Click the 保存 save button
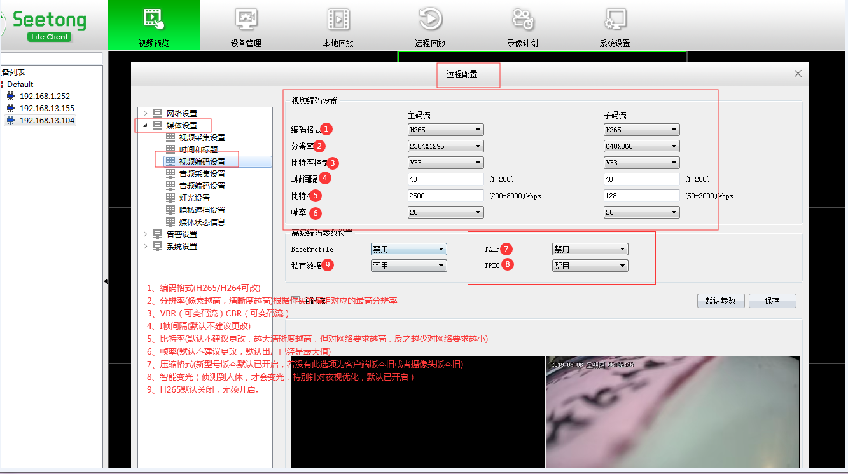This screenshot has height=474, width=848. point(772,301)
